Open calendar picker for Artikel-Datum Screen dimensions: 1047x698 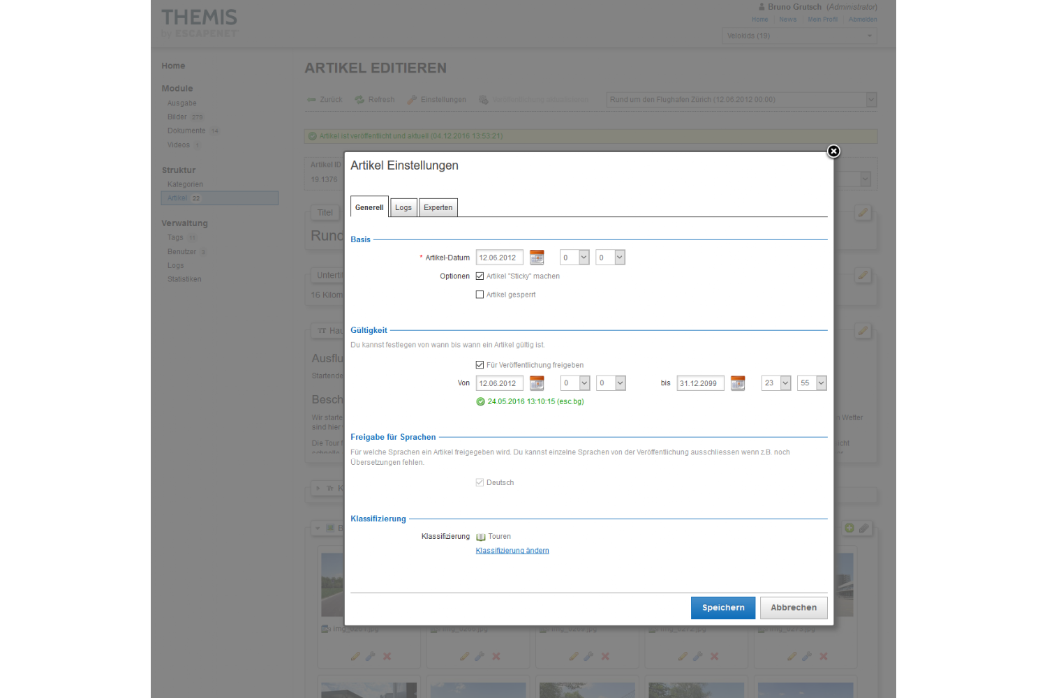pyautogui.click(x=536, y=258)
